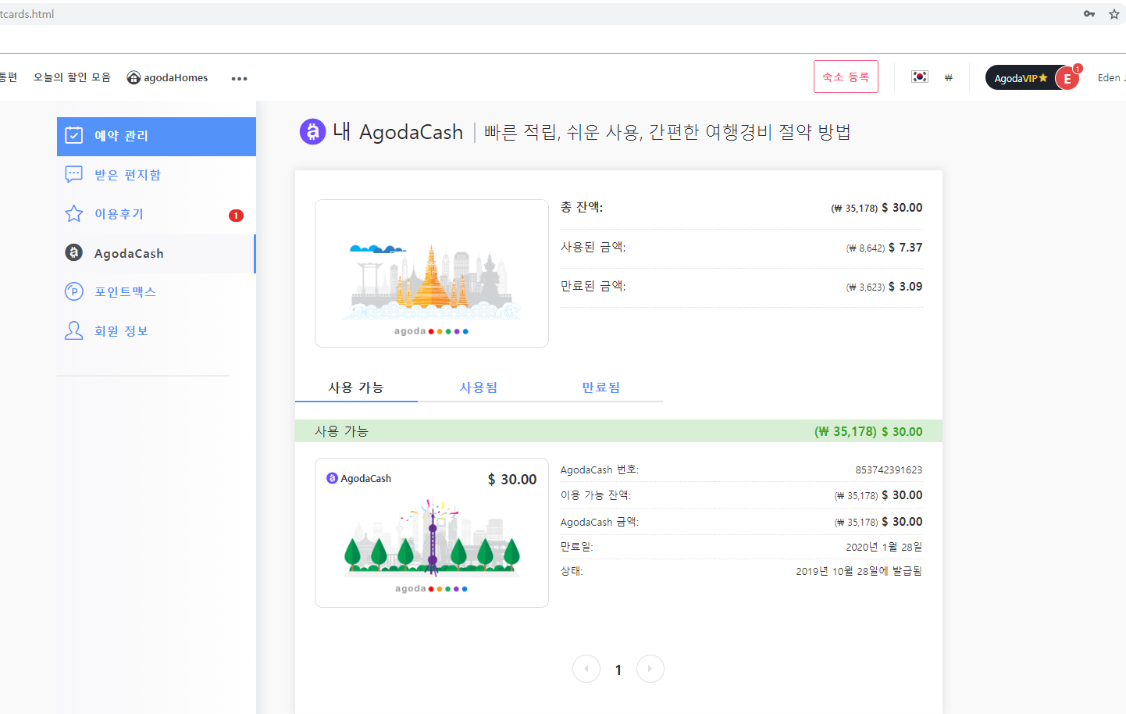Bookmark the page with star icon

1114,14
